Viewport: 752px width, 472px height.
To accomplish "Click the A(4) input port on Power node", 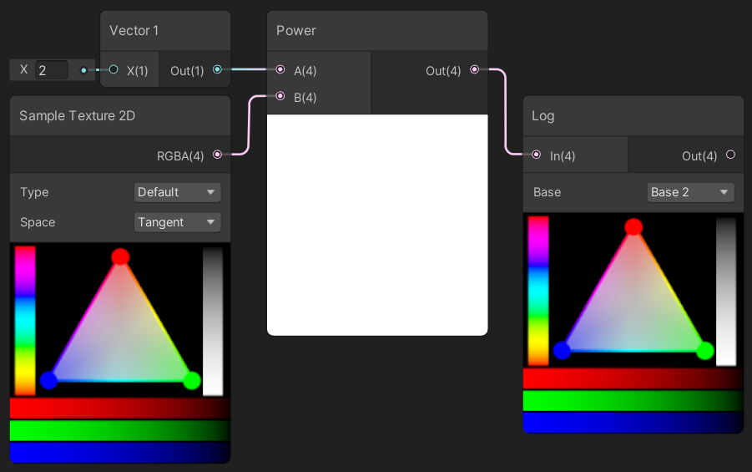I will 280,70.
